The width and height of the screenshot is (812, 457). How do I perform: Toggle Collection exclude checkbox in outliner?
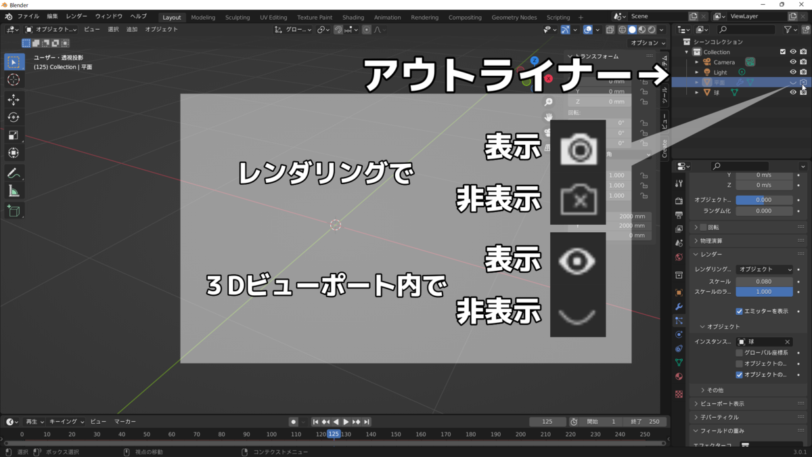click(x=783, y=52)
